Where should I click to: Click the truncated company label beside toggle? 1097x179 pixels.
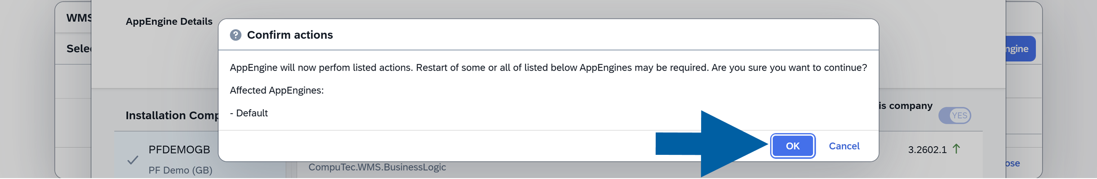click(906, 106)
